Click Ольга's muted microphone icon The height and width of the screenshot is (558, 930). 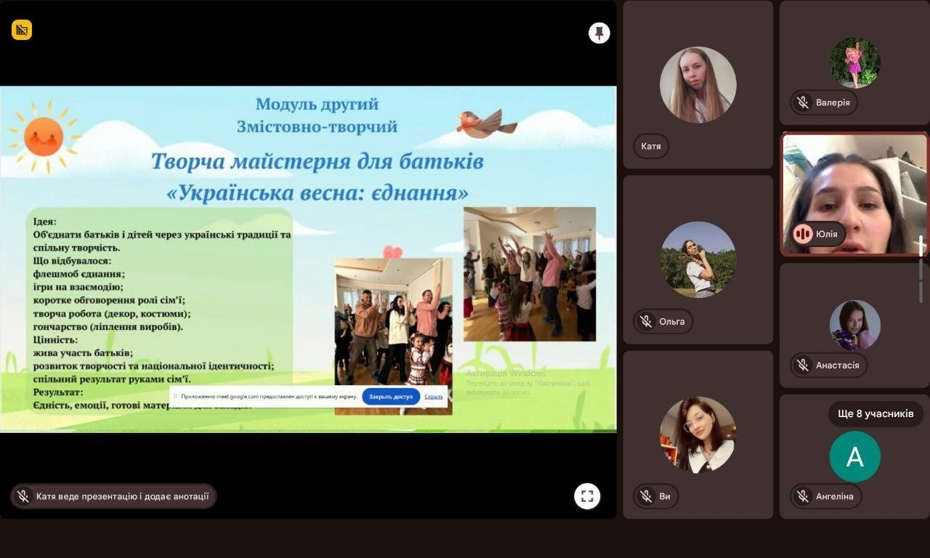(x=646, y=321)
